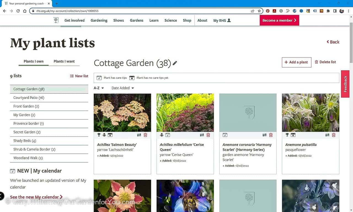353x212 pixels.
Task: Follow 'See the new My calendar' link
Action: (x=36, y=197)
